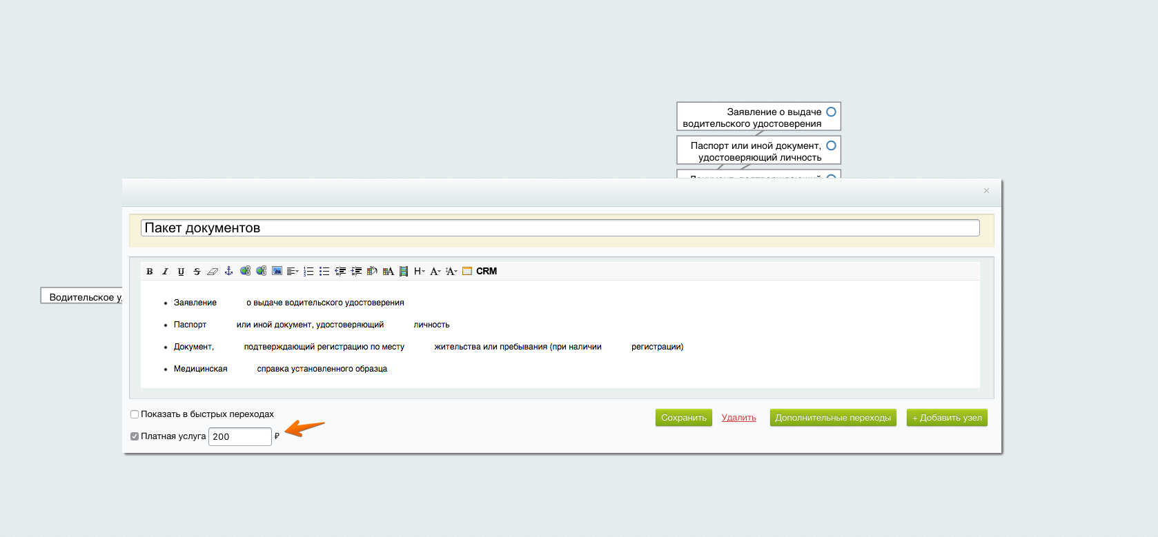Screen dimensions: 1158x537
Task: Enable 'Показать в быстрых переходах' checkbox
Action: pos(135,414)
